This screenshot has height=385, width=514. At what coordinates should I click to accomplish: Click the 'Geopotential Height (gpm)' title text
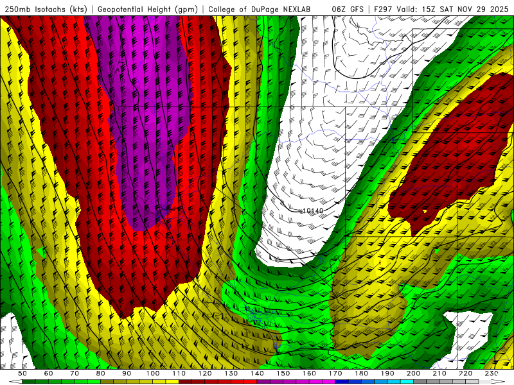click(148, 10)
